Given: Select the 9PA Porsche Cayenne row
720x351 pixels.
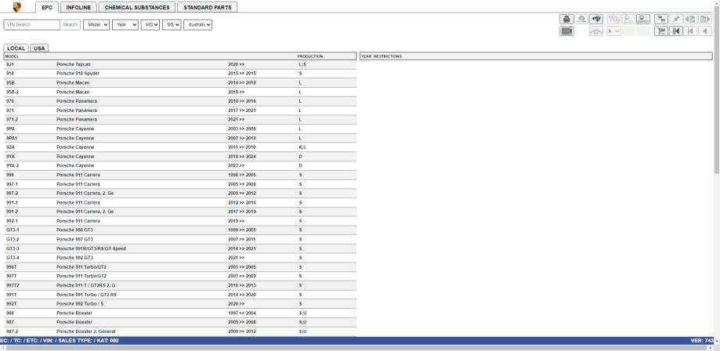Looking at the screenshot, I should pos(180,129).
